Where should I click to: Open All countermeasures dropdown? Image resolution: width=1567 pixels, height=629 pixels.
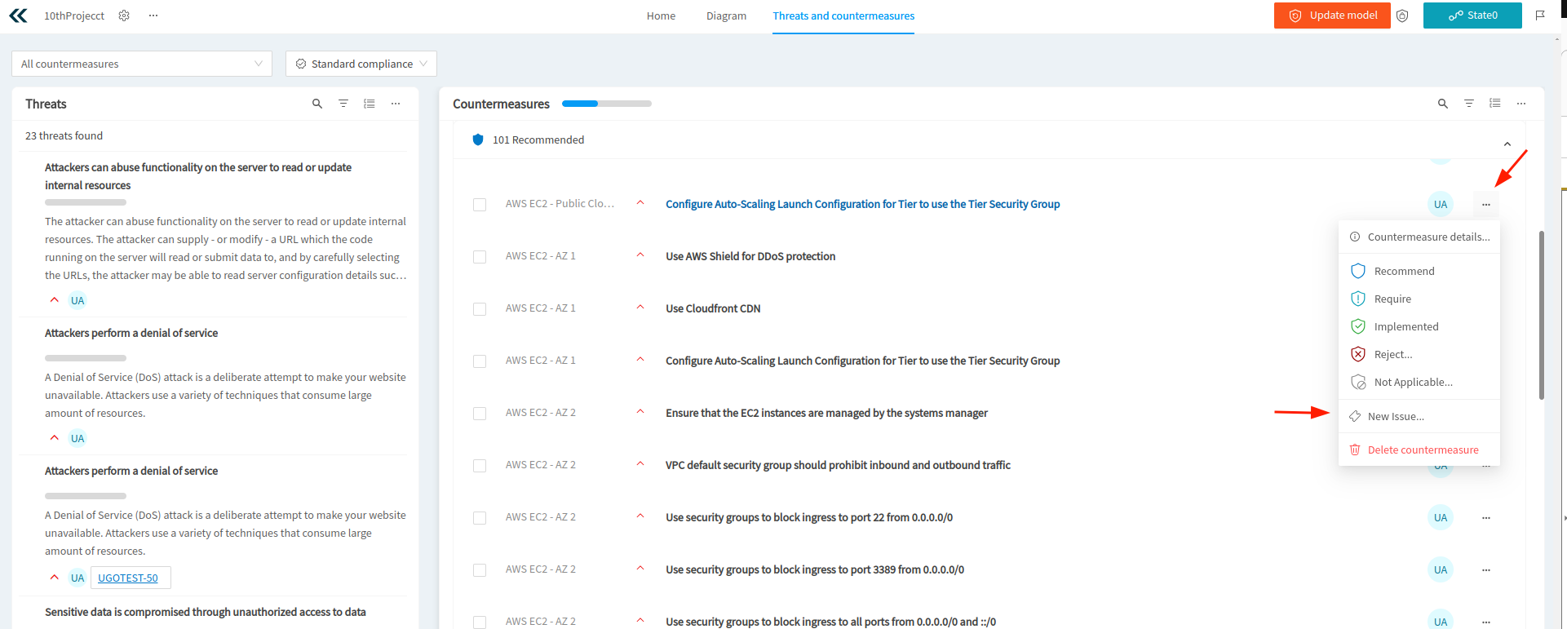(142, 64)
